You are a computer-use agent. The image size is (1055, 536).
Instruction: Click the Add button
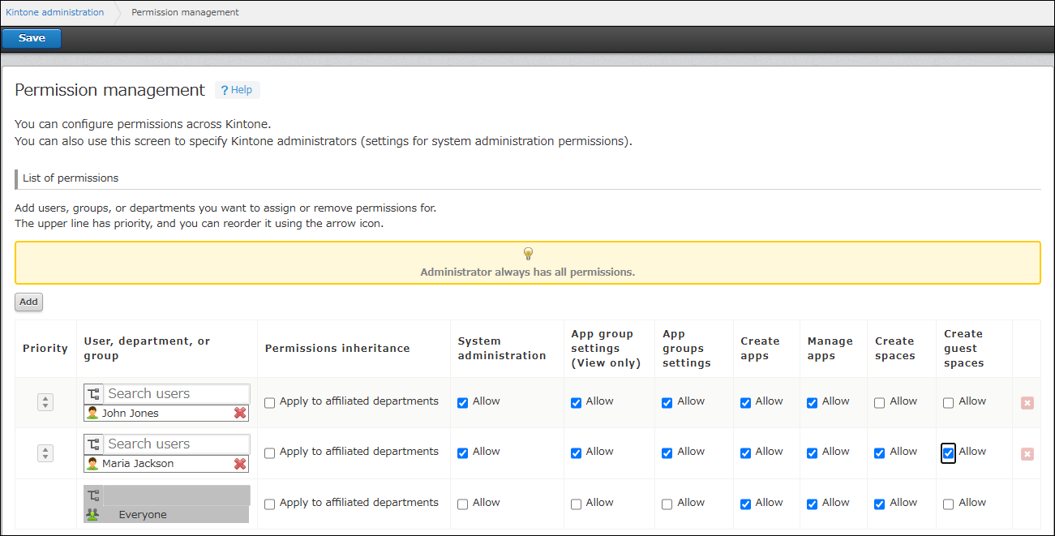click(x=28, y=302)
